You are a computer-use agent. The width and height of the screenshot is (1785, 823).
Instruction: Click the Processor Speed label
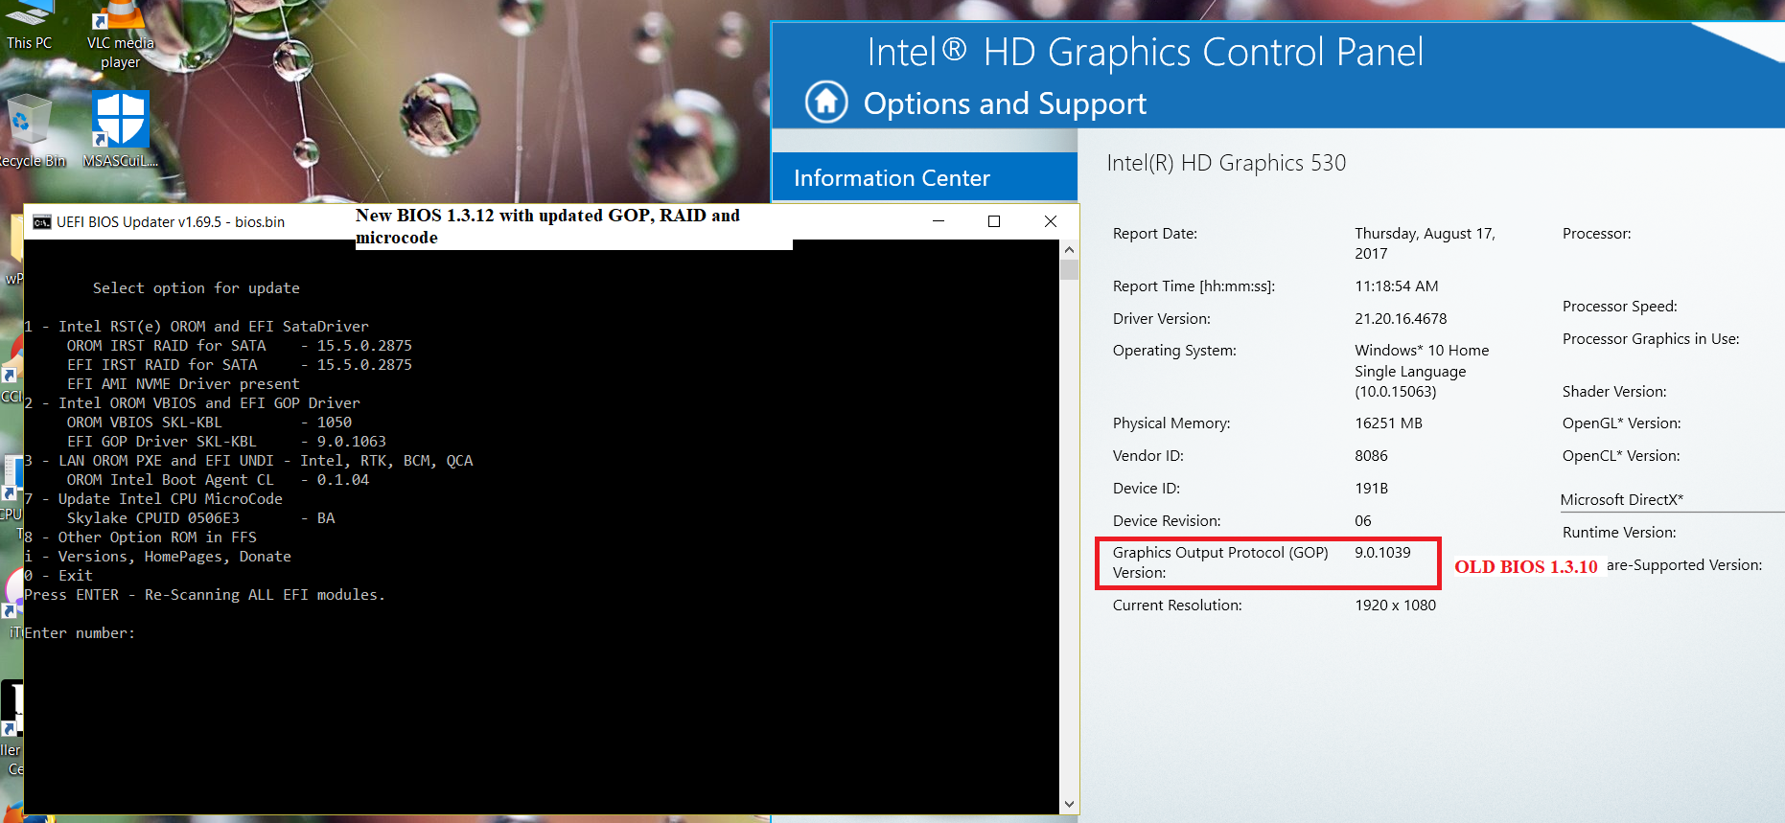(x=1619, y=307)
